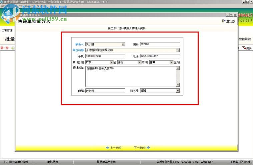Maximize the 快递单批量导入 dialog window
This screenshot has height=165, width=253.
[x=231, y=15]
